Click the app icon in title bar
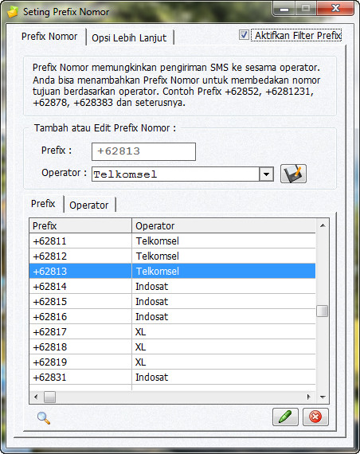 click(13, 12)
